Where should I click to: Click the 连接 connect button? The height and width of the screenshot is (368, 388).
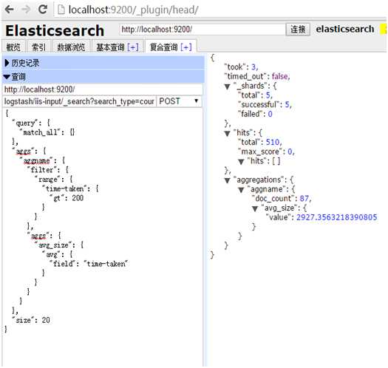click(x=298, y=30)
